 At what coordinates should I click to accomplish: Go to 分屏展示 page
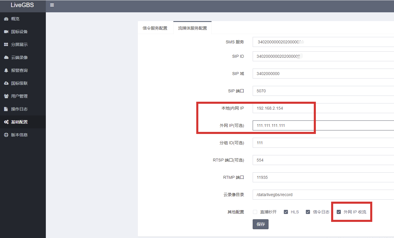coord(23,45)
